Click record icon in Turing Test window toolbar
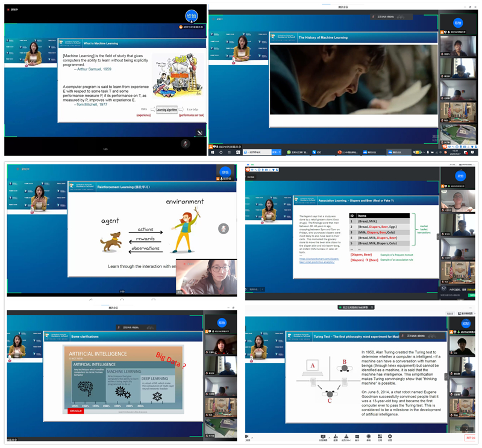The image size is (482, 448). click(368, 437)
